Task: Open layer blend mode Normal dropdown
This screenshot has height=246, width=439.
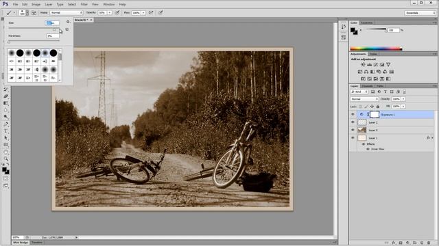Action: (364, 99)
